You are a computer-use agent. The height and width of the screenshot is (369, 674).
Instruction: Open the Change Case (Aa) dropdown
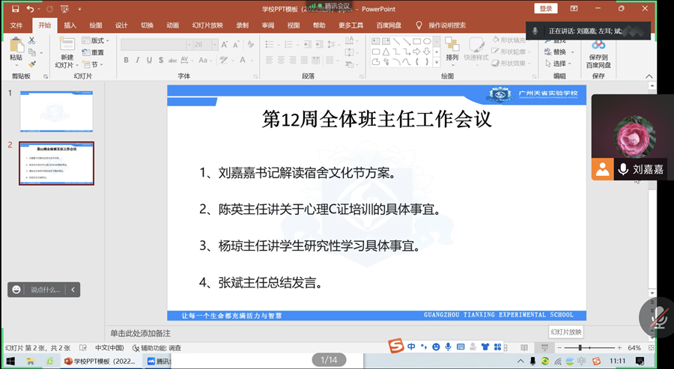click(205, 60)
